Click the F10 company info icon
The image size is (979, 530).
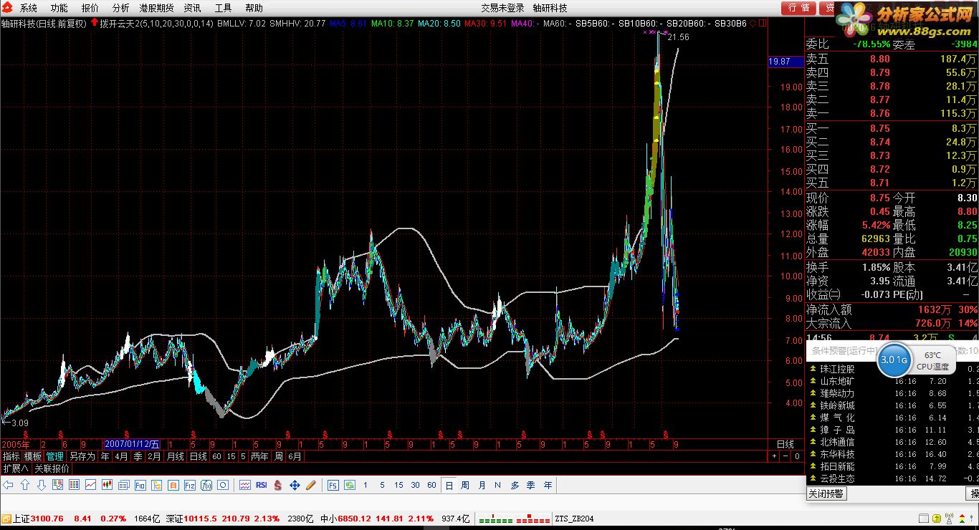pos(140,485)
